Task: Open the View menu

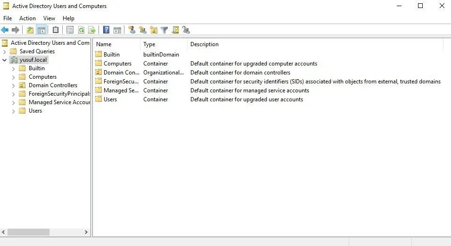Action: click(49, 18)
